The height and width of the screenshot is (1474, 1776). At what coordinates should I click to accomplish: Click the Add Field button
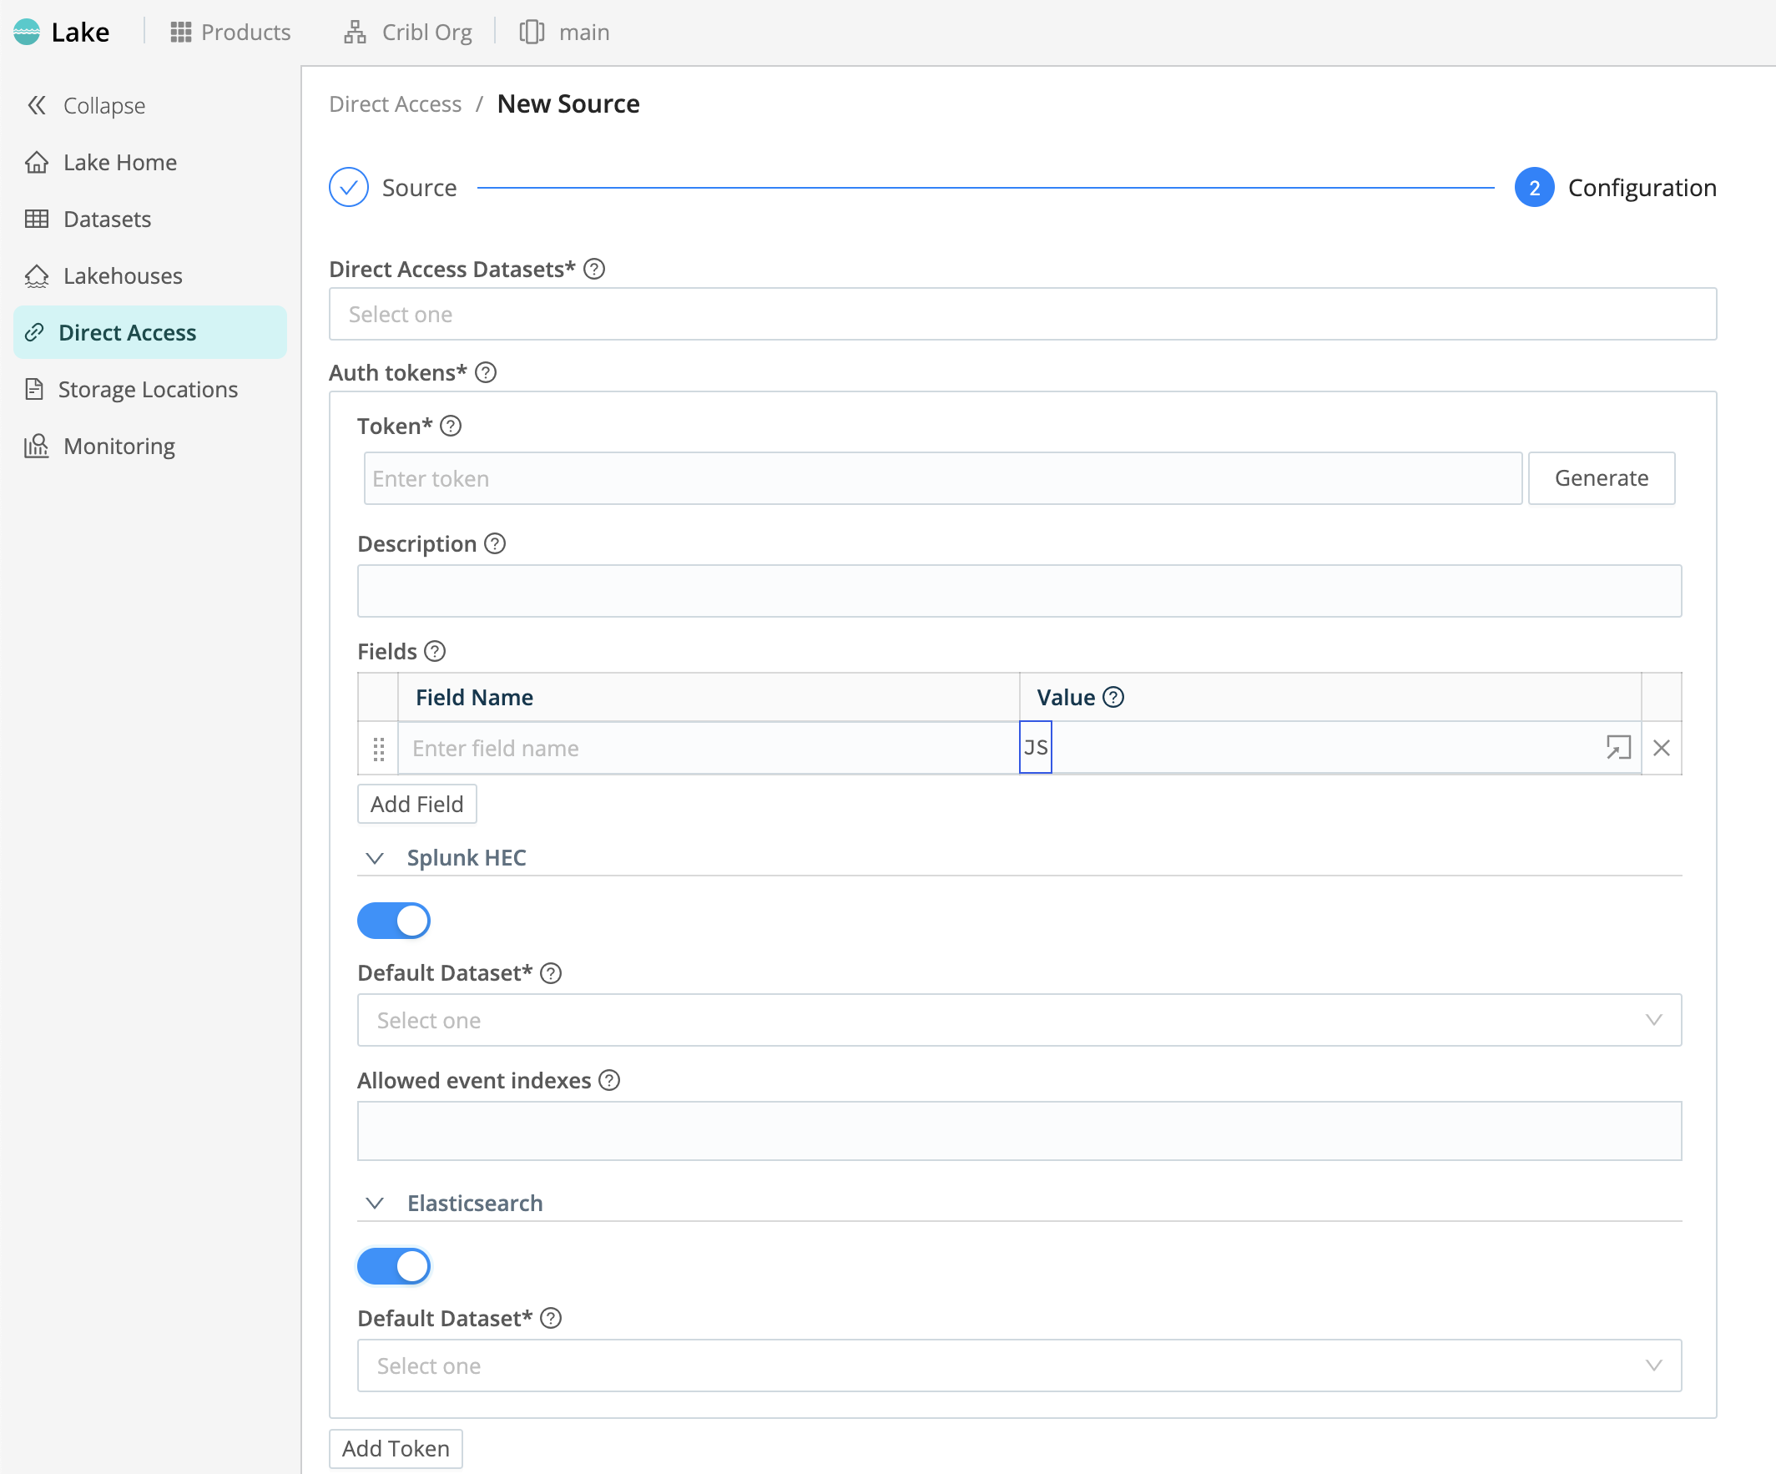pyautogui.click(x=417, y=804)
